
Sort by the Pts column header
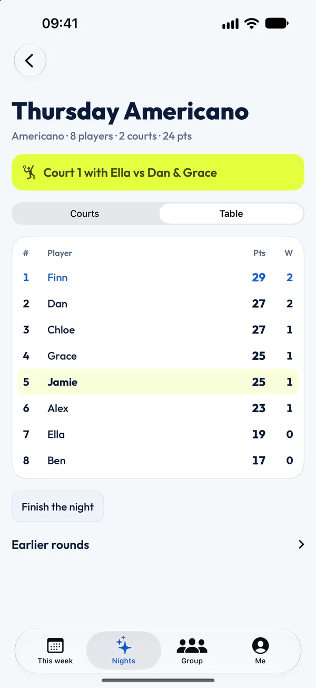click(x=259, y=253)
